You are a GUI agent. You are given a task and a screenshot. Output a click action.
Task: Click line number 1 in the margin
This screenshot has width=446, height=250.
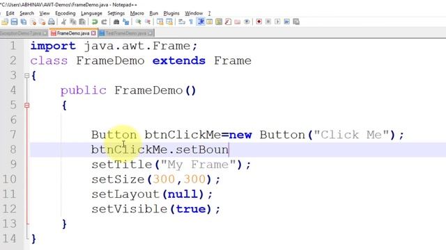(x=13, y=46)
